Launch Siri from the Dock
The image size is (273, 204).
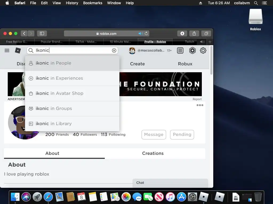[x=26, y=197]
